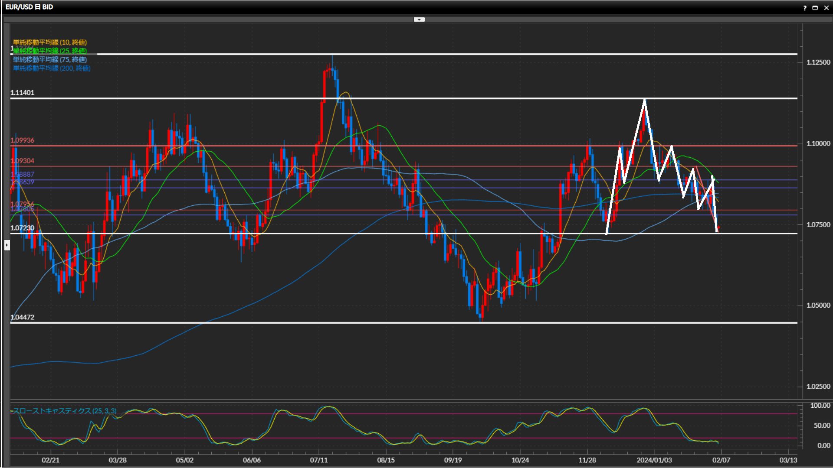Click the red horizontal line at 1.09304
Viewport: 833px width, 468px height.
(477, 166)
